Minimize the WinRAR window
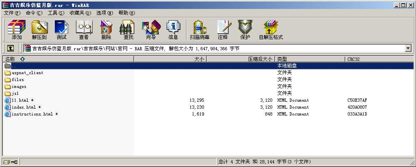 pos(397,5)
